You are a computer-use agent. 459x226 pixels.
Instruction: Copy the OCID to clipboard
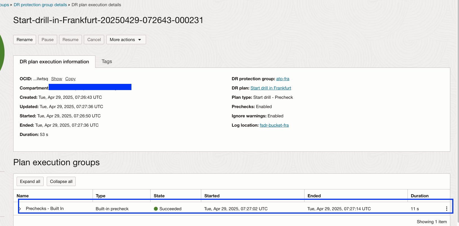(70, 79)
